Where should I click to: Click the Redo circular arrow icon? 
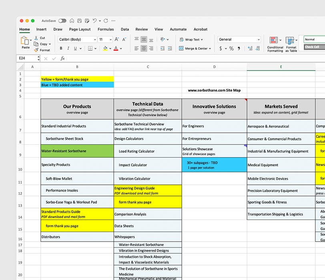pos(106,21)
